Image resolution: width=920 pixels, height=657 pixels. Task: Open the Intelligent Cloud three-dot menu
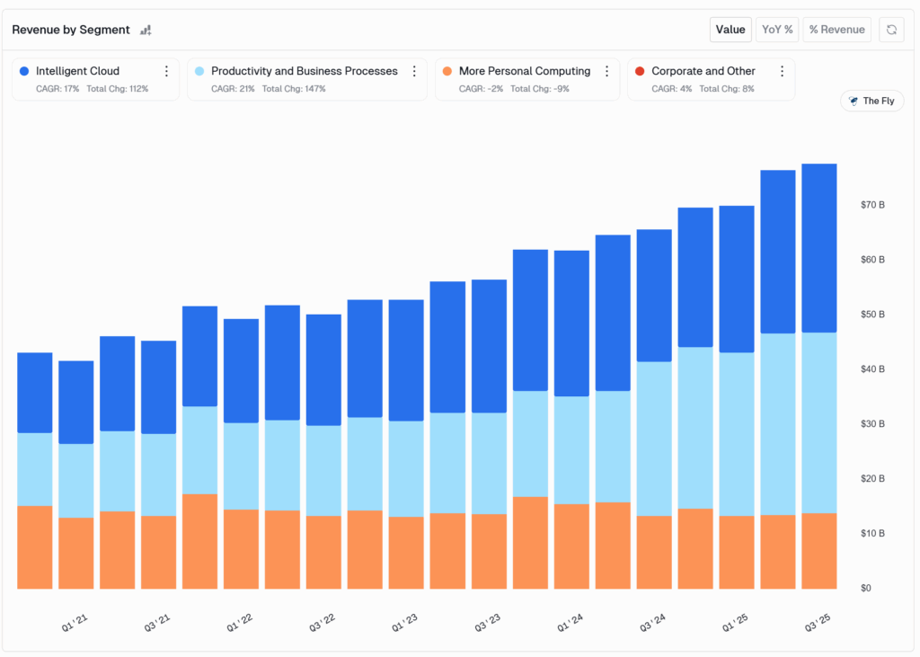tap(166, 71)
